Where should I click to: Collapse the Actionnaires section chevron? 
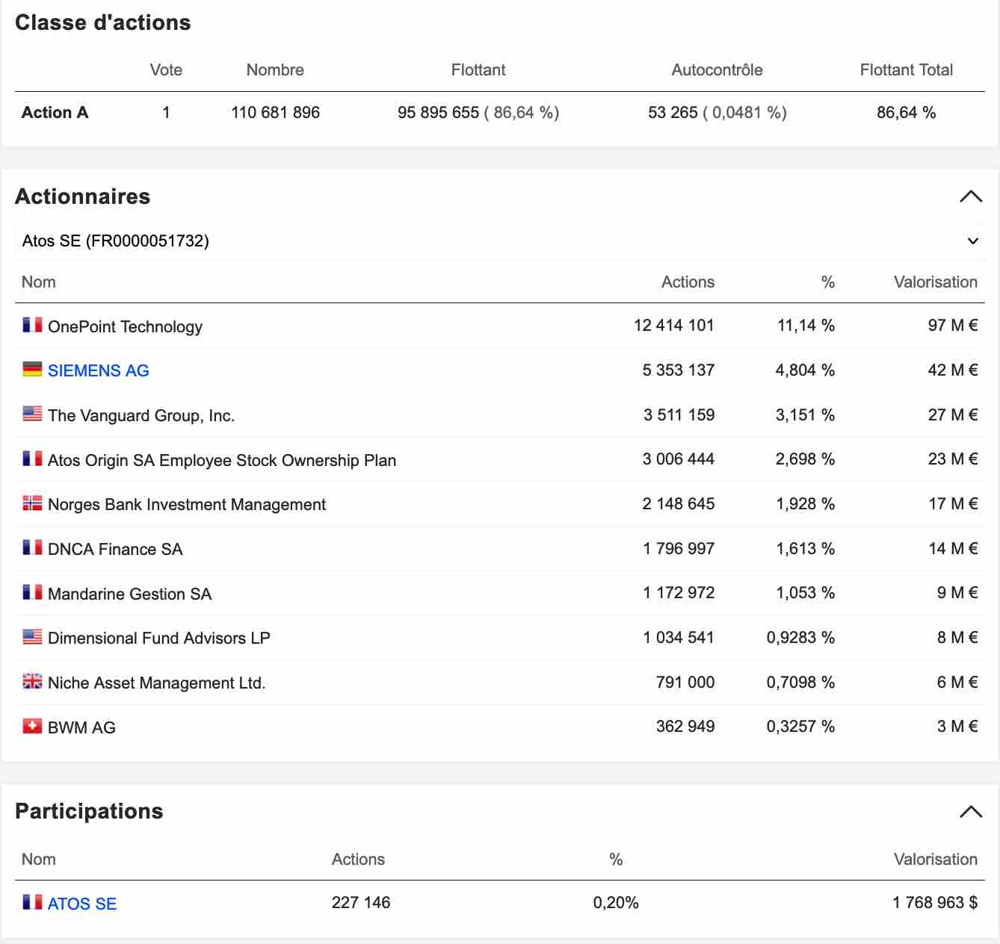tap(970, 196)
